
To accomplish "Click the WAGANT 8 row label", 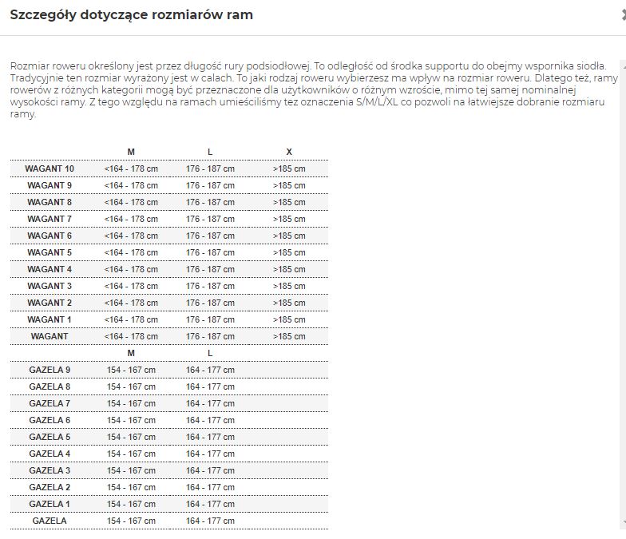I will click(50, 203).
